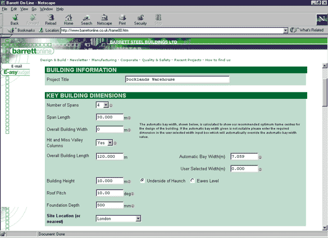
Task: Click the Project Title input field
Action: pos(177,79)
